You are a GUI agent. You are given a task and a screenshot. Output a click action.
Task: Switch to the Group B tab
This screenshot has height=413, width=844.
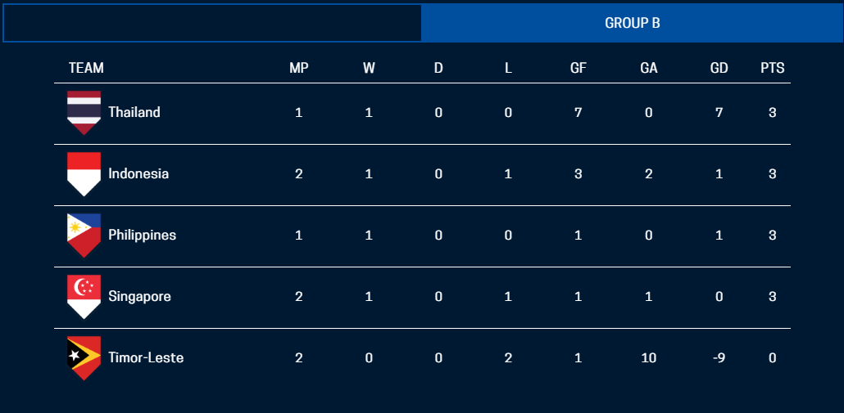point(632,23)
